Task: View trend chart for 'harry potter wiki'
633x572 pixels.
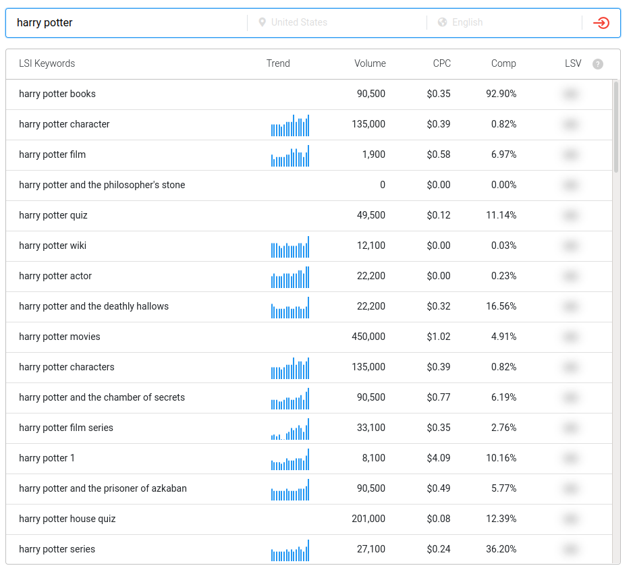Action: (290, 247)
